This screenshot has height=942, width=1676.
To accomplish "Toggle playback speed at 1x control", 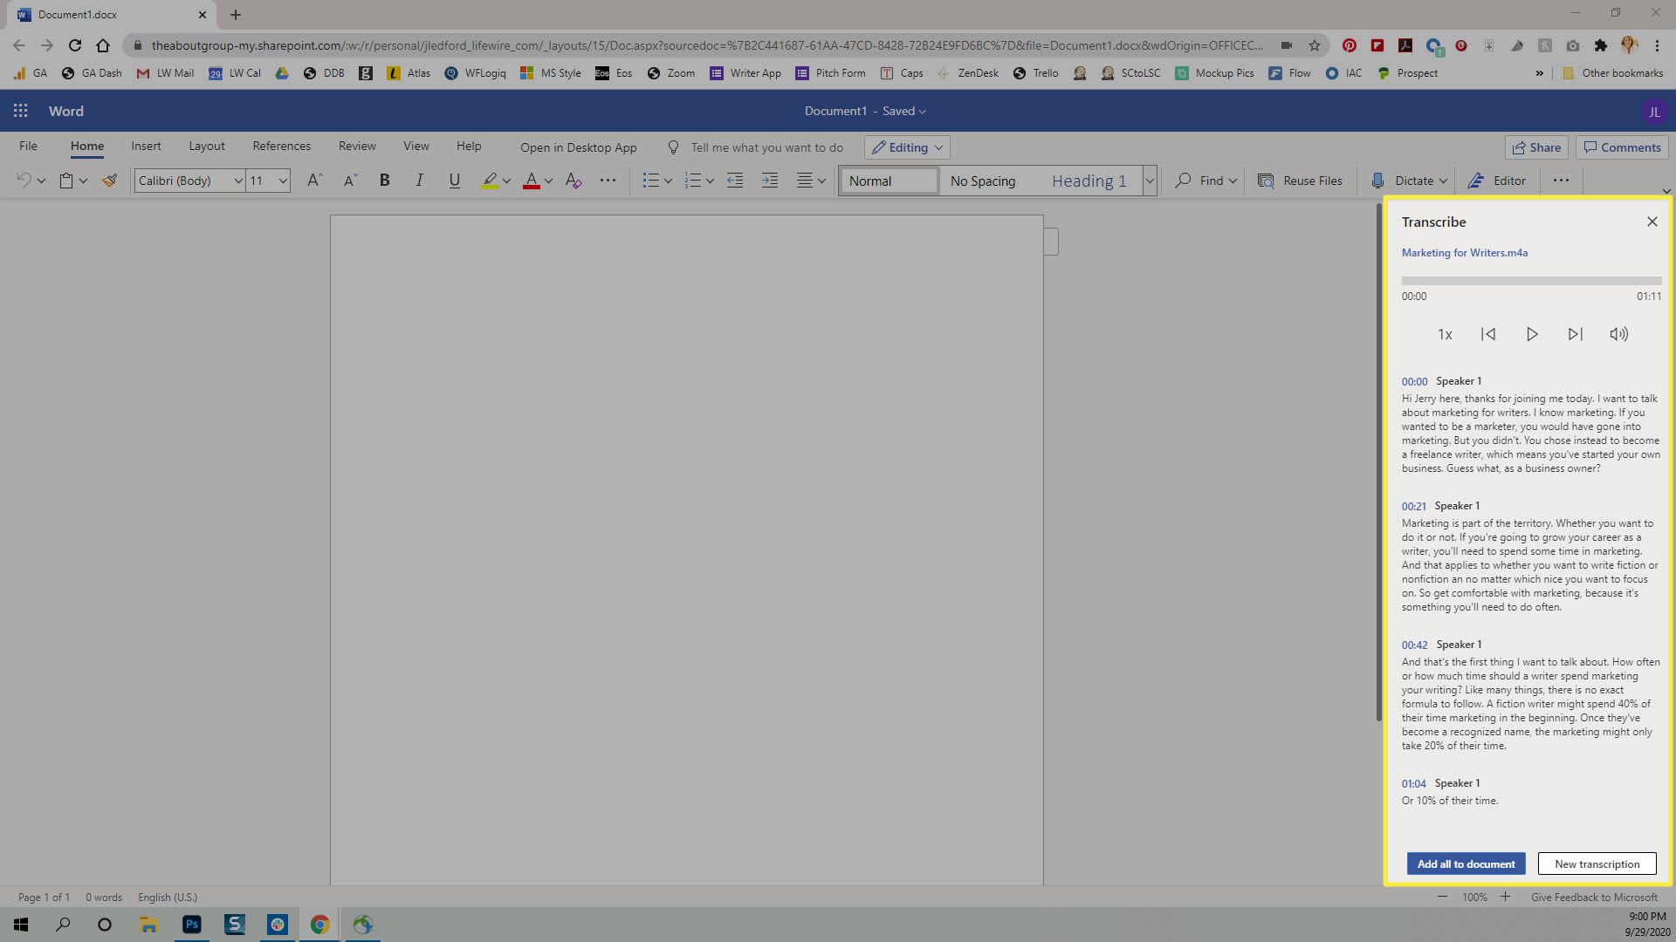I will [1444, 333].
